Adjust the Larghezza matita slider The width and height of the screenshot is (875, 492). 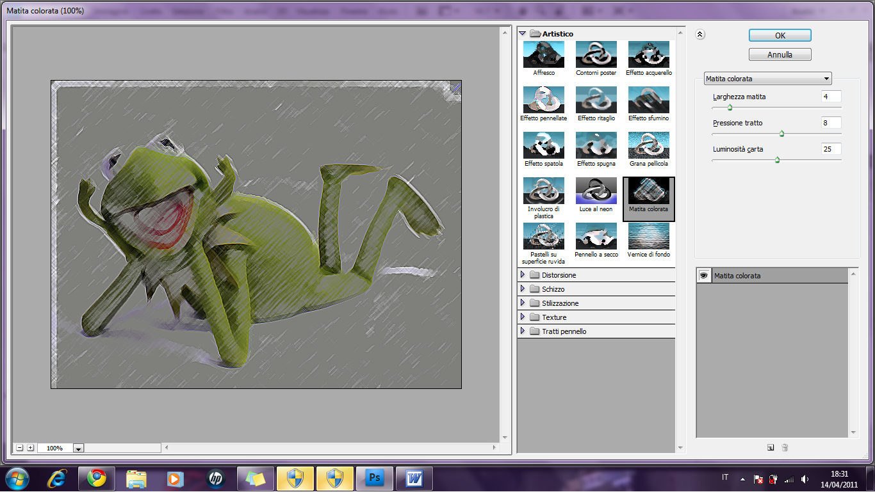730,107
